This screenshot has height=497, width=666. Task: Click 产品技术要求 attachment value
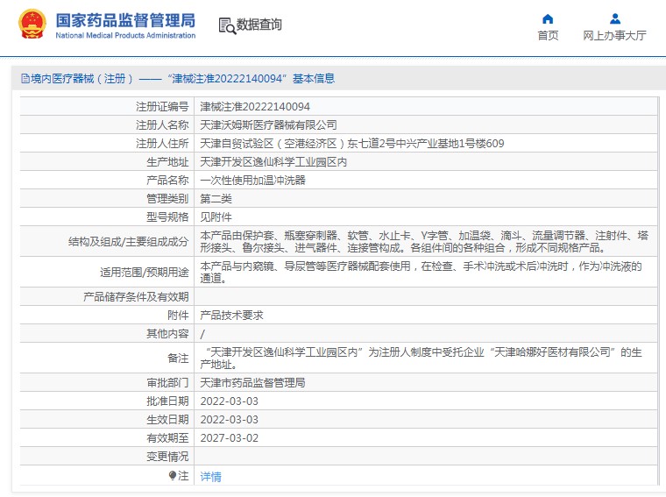point(231,316)
